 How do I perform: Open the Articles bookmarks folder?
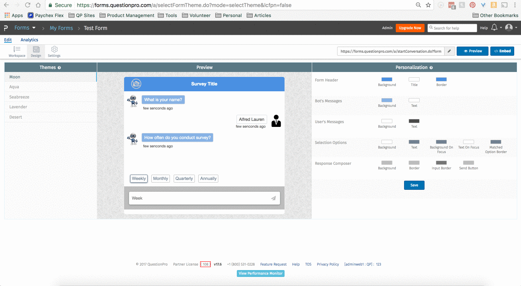coord(259,16)
